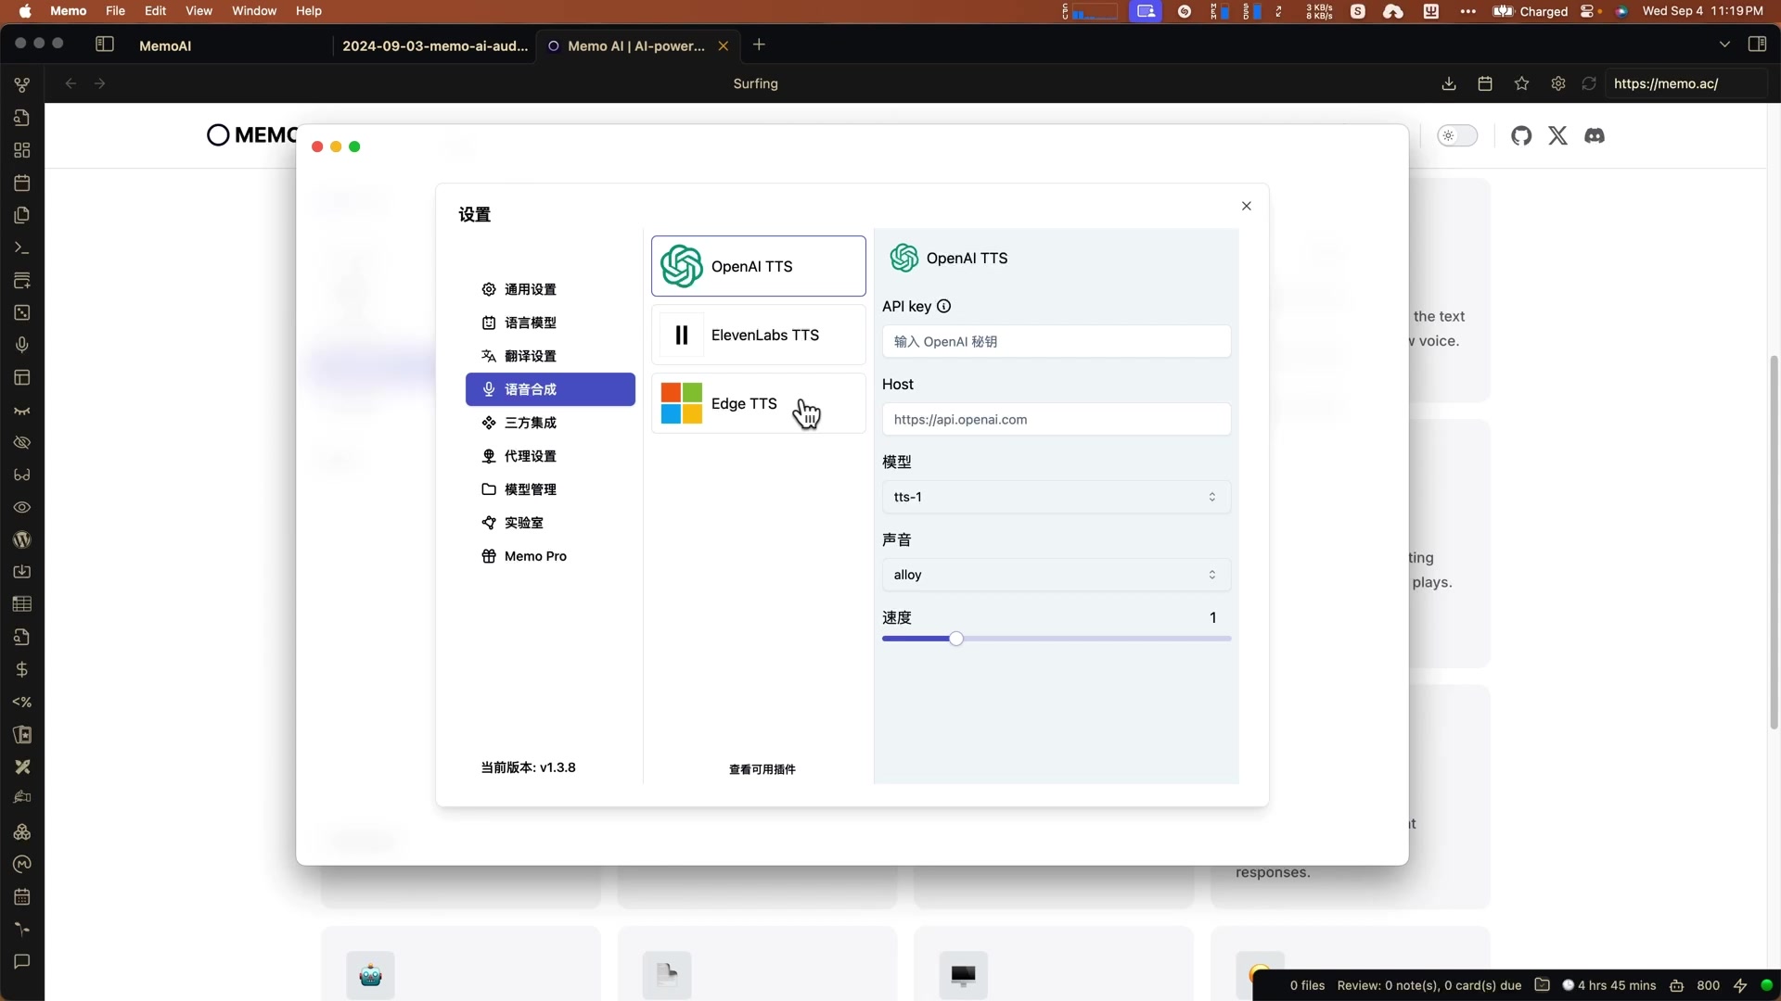Click the battery Charged status
This screenshot has width=1781, height=1001.
pos(1531,11)
